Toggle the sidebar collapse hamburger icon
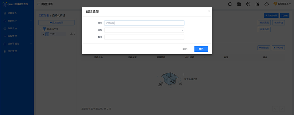Viewport: 294px width, 115px height. pos(38,4)
